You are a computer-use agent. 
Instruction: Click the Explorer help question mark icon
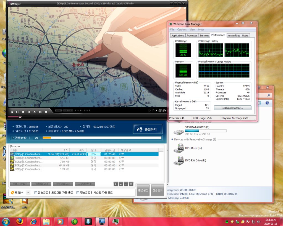(x=267, y=103)
